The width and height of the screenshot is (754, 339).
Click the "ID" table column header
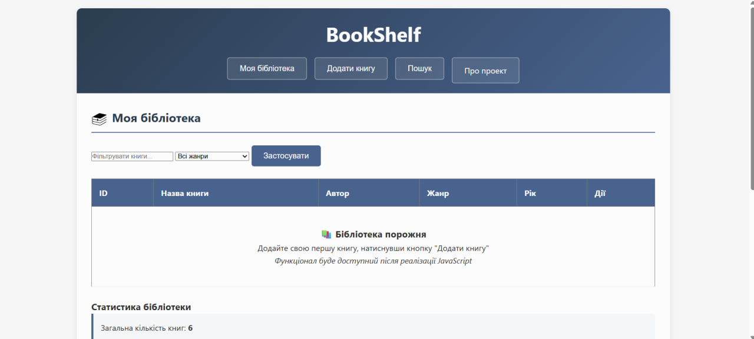[x=103, y=192]
